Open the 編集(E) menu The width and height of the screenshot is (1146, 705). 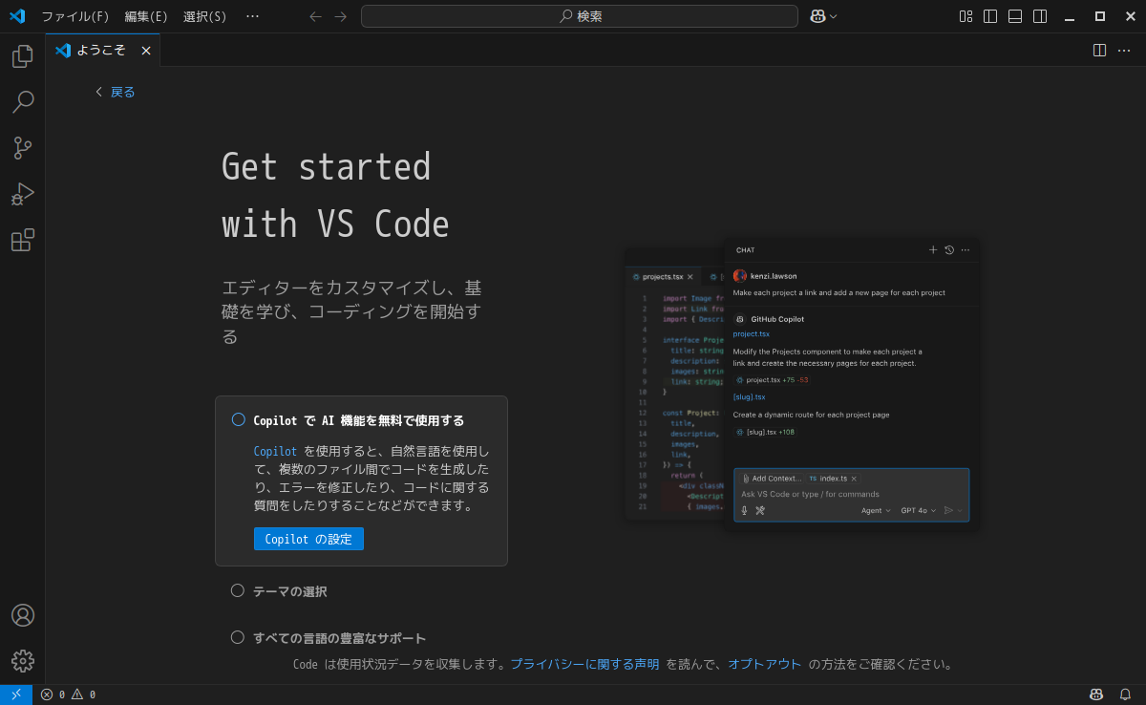(x=146, y=16)
